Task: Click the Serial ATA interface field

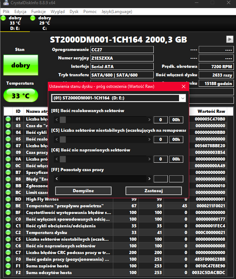Action: pos(122,66)
